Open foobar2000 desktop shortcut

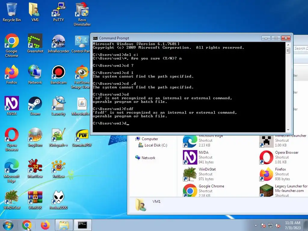coord(58,199)
